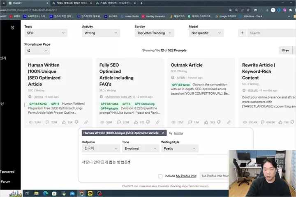Click Jumma link beside selected prompt tag

pos(178,133)
